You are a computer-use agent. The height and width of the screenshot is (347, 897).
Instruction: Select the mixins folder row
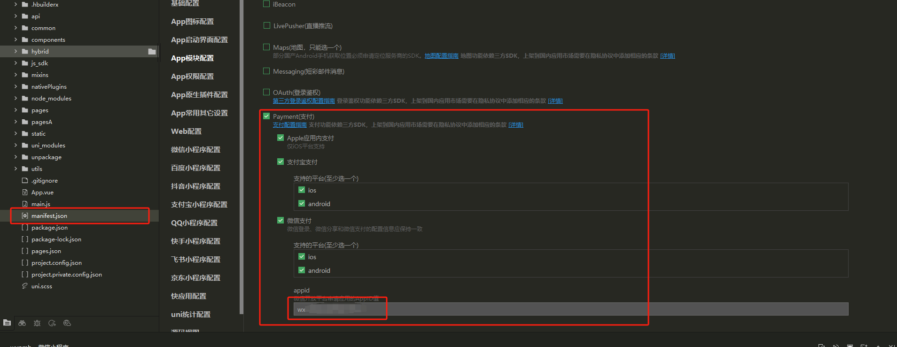click(x=80, y=75)
